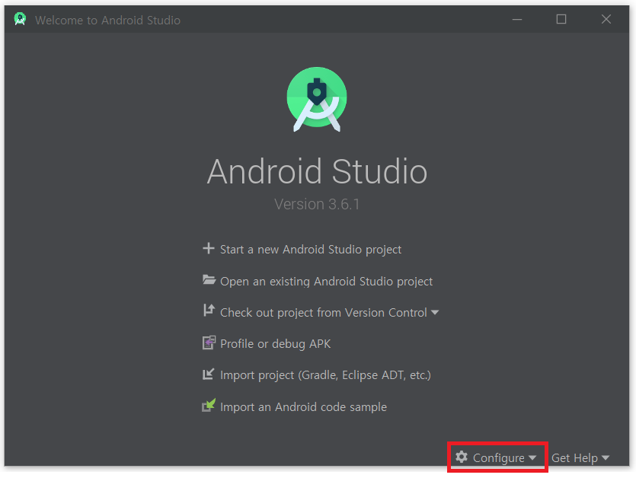
Task: Click the plus icon for new project
Action: 209,248
